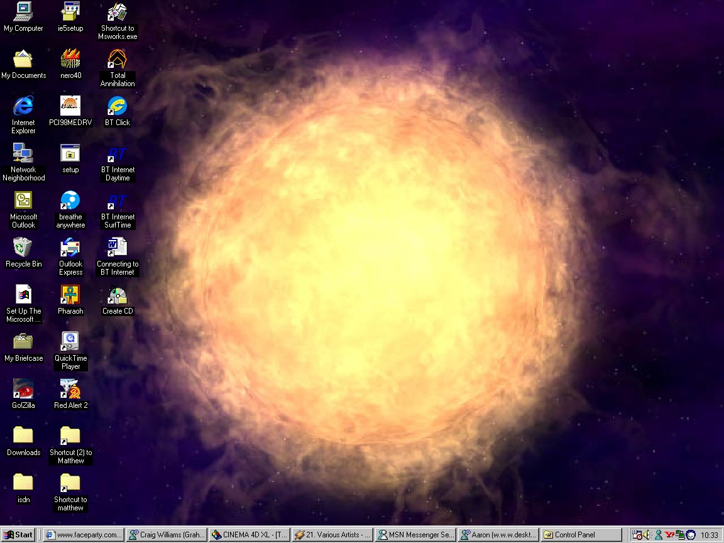Select the Recycle Bin icon
This screenshot has width=724, height=543.
click(23, 248)
